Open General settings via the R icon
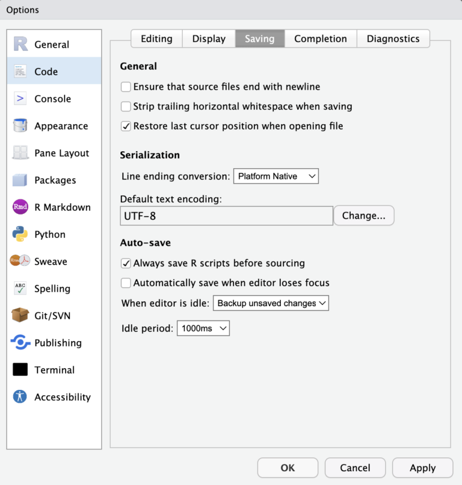The width and height of the screenshot is (462, 485). click(20, 44)
